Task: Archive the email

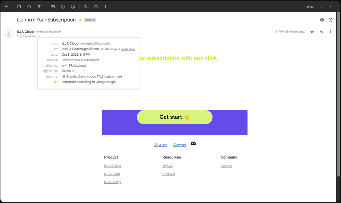Action: (x=19, y=7)
